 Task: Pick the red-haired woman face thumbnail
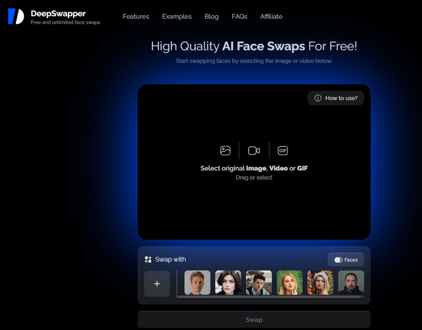pos(320,282)
